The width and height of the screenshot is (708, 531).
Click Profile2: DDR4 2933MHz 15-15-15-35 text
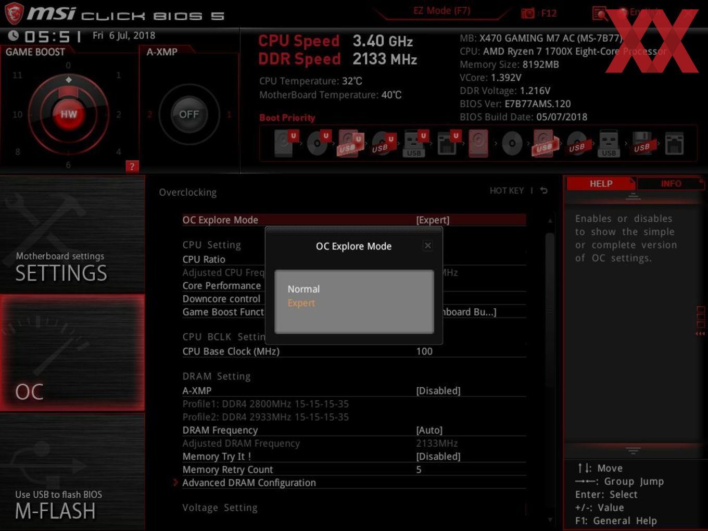click(265, 417)
